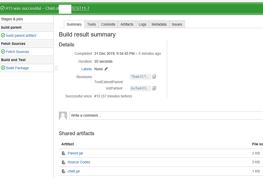This screenshot has width=263, height=178.
Task: Open build #12 link
Action: (97, 96)
